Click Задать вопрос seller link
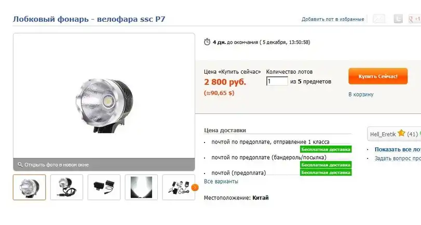The image size is (421, 225). pos(398,159)
